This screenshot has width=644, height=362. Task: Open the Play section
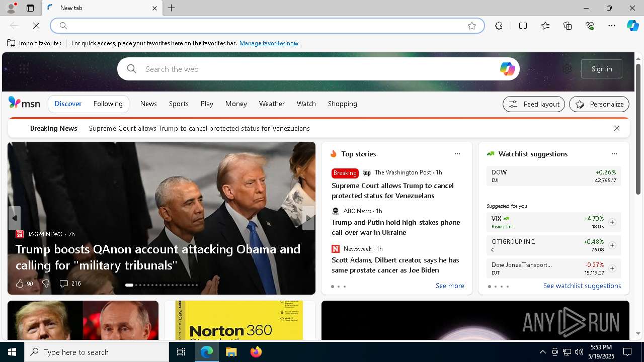[x=207, y=104]
